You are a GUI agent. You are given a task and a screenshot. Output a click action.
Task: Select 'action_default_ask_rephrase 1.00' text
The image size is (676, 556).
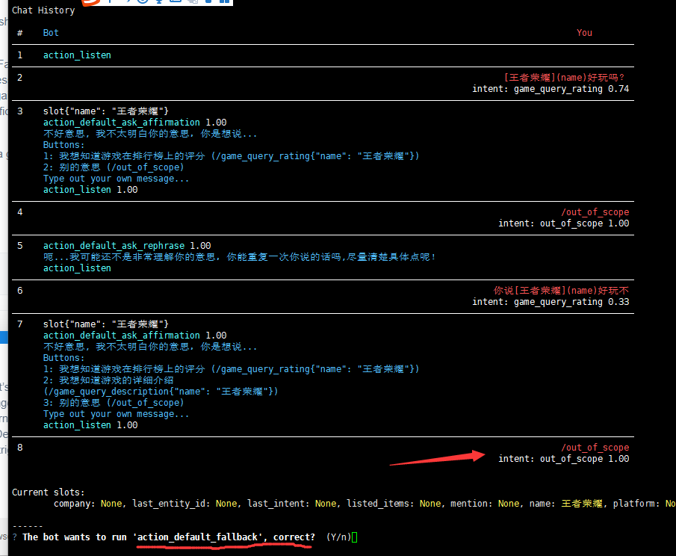pos(127,246)
